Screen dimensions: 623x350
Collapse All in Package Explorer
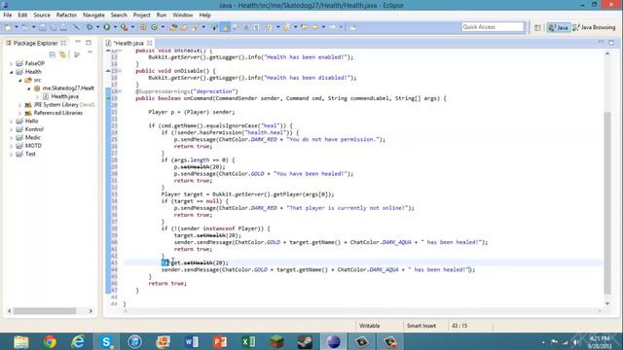click(x=52, y=54)
